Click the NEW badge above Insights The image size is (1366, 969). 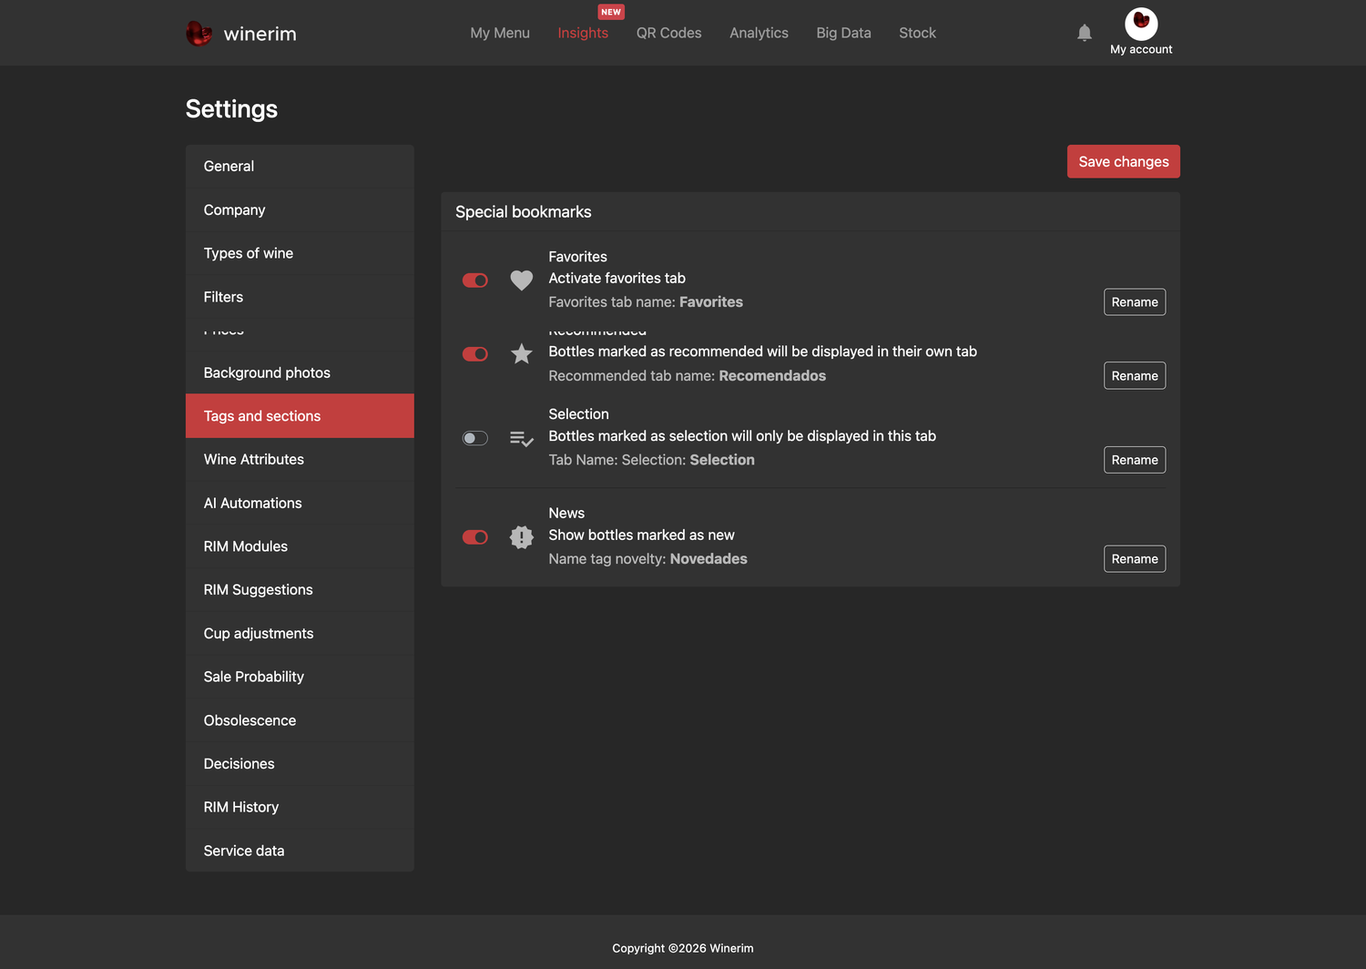click(x=611, y=12)
